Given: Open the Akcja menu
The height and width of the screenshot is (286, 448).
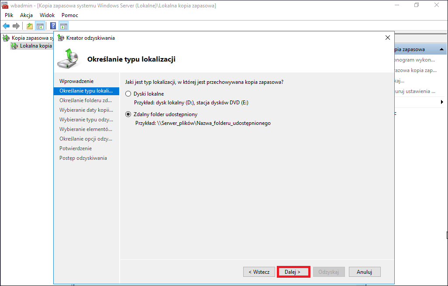Looking at the screenshot, I should (x=26, y=15).
